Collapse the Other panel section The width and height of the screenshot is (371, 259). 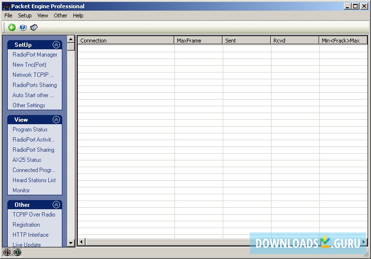pyautogui.click(x=56, y=204)
